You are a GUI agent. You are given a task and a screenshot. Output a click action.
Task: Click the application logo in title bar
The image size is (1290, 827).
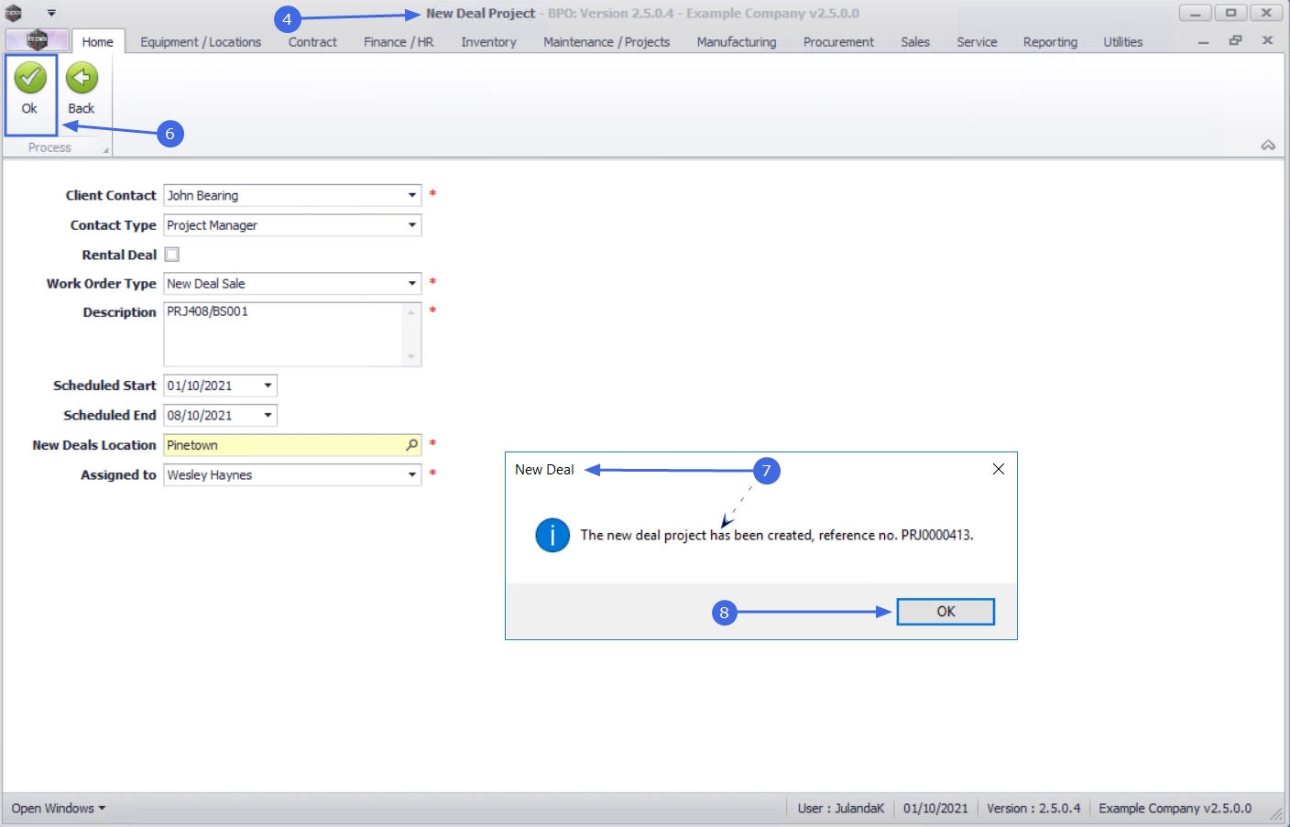14,13
